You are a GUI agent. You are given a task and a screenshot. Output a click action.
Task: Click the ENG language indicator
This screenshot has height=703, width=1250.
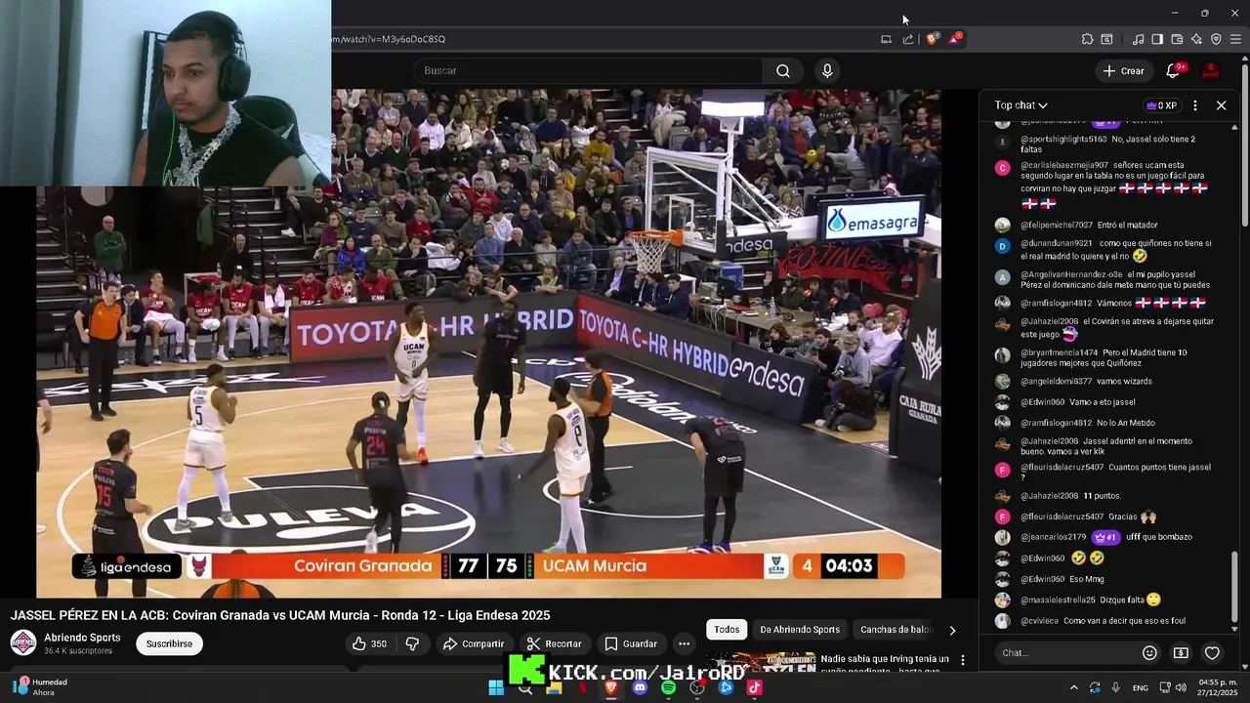click(x=1140, y=688)
